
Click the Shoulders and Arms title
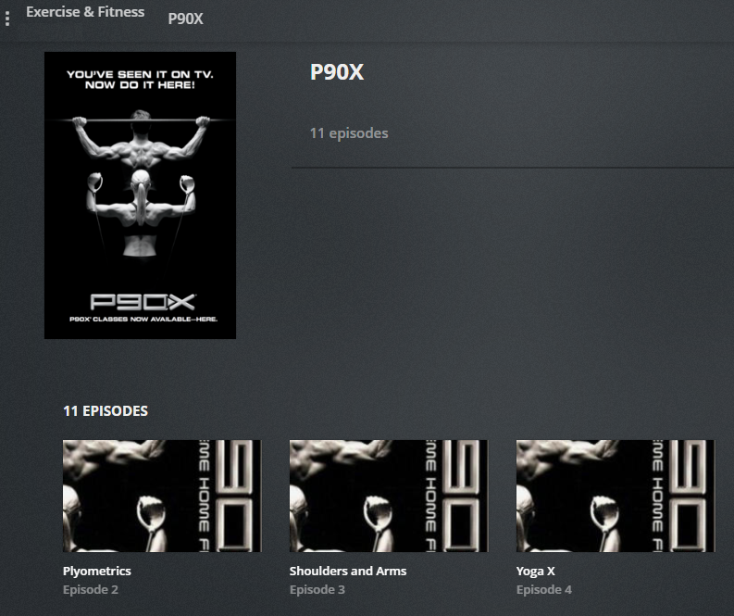[x=348, y=571]
